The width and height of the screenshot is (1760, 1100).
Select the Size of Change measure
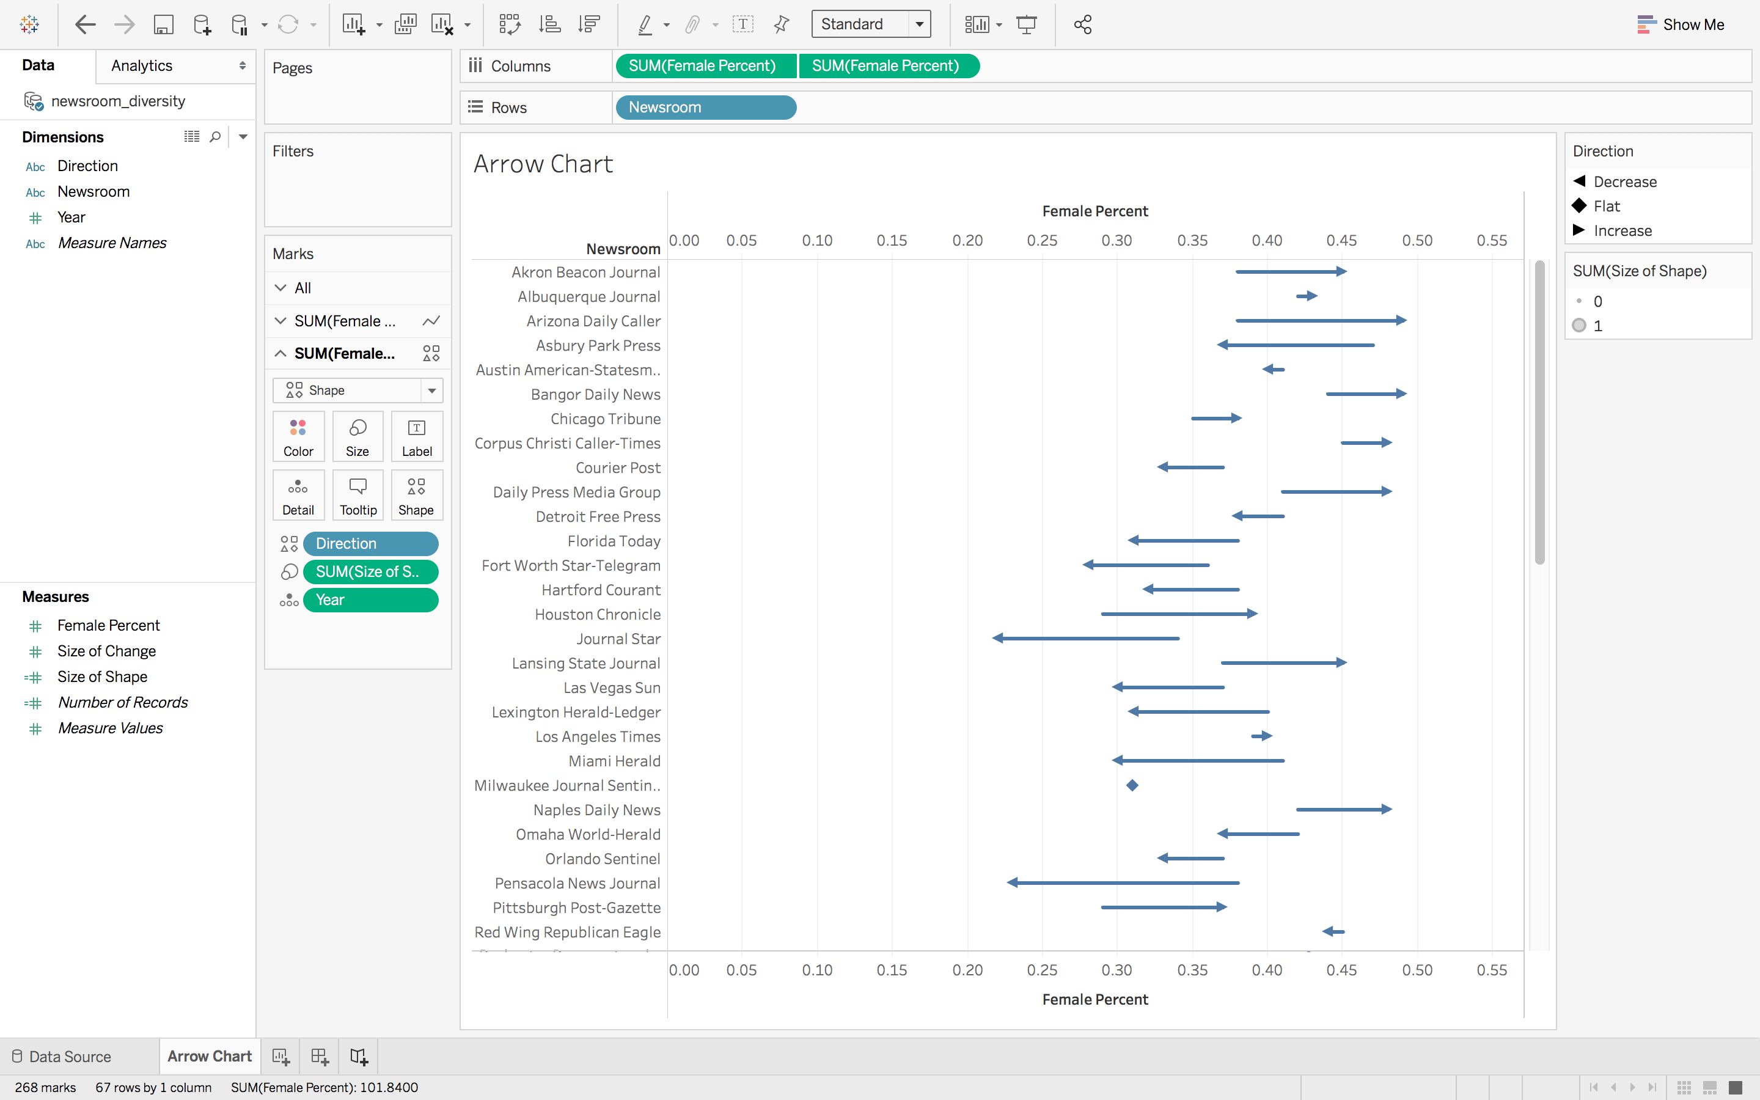click(106, 651)
